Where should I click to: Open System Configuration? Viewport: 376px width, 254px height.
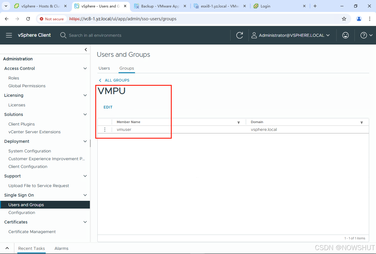coord(30,151)
